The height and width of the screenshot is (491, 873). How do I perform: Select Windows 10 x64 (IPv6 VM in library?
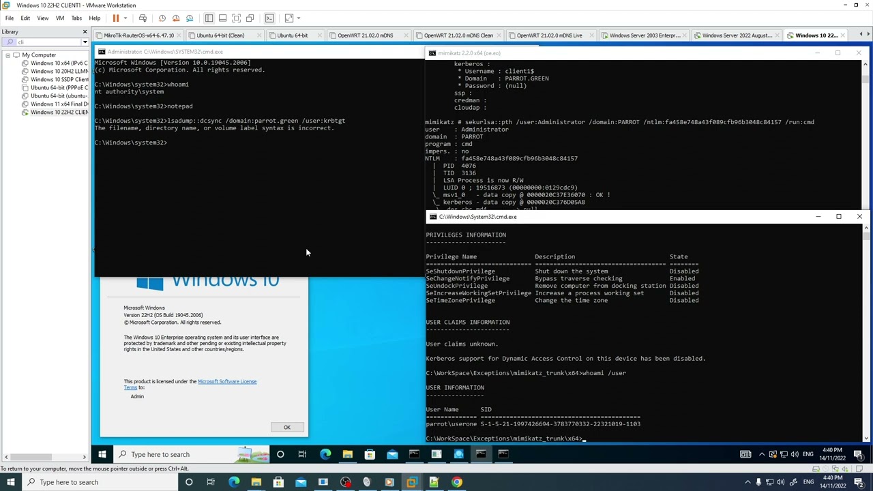tap(59, 63)
